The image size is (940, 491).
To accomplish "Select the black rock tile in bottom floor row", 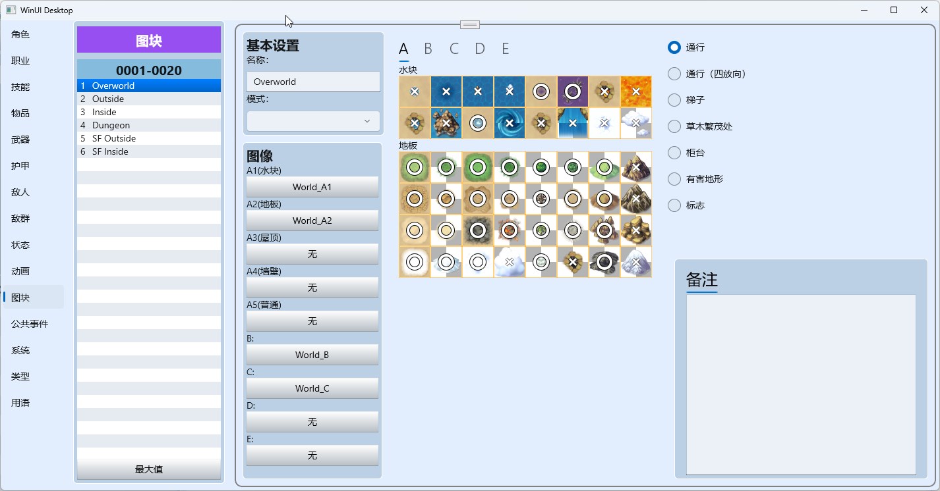I will (x=604, y=263).
